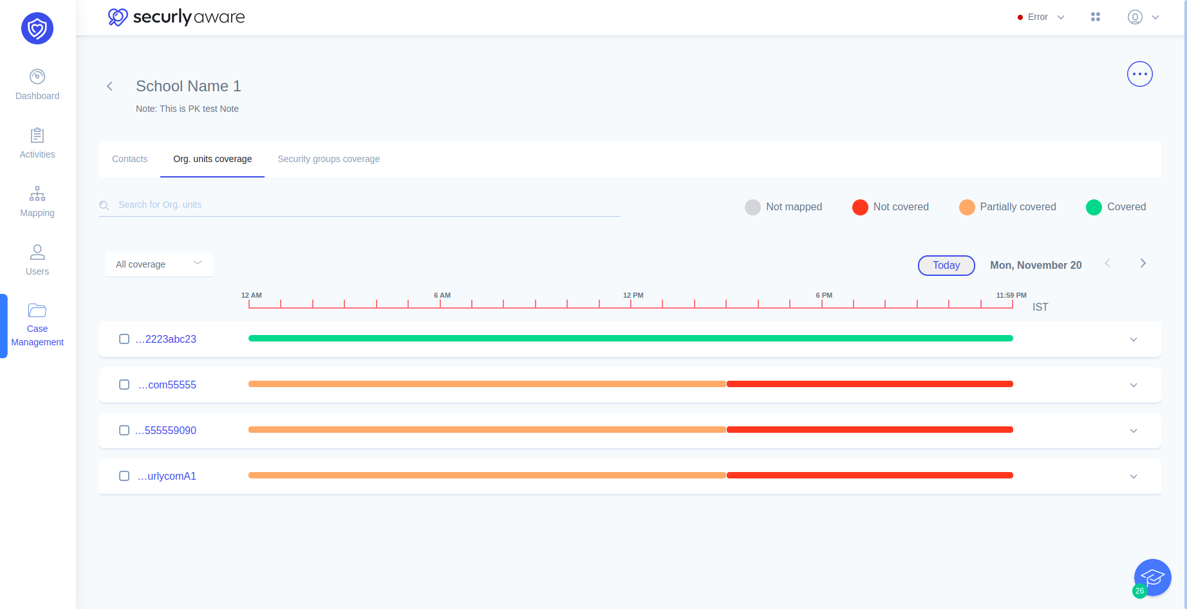Click the Not covered red legend swatch
The height and width of the screenshot is (609, 1187).
coord(860,207)
